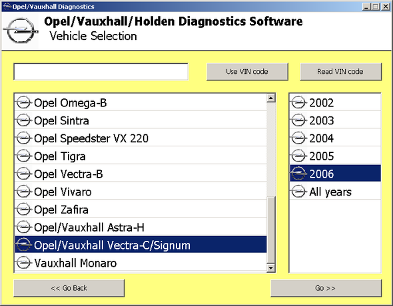Select Opel/Vauxhall Vectra-C/Signum entry
This screenshot has height=306, width=393.
click(x=141, y=244)
